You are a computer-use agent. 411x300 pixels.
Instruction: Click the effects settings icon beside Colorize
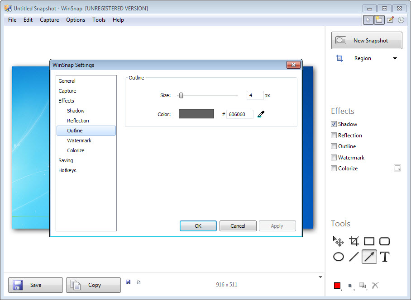coord(397,168)
